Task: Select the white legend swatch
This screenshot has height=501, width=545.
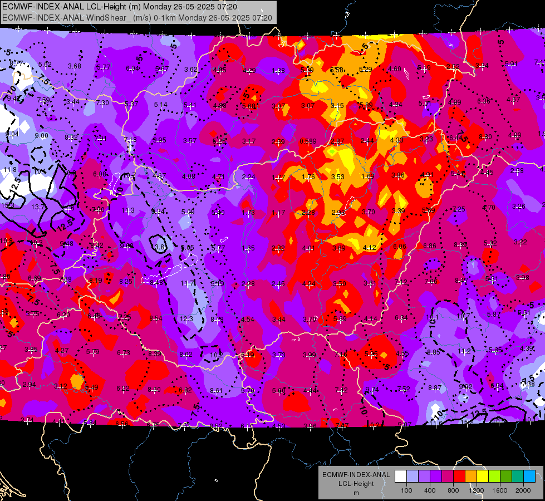Action: [x=401, y=476]
